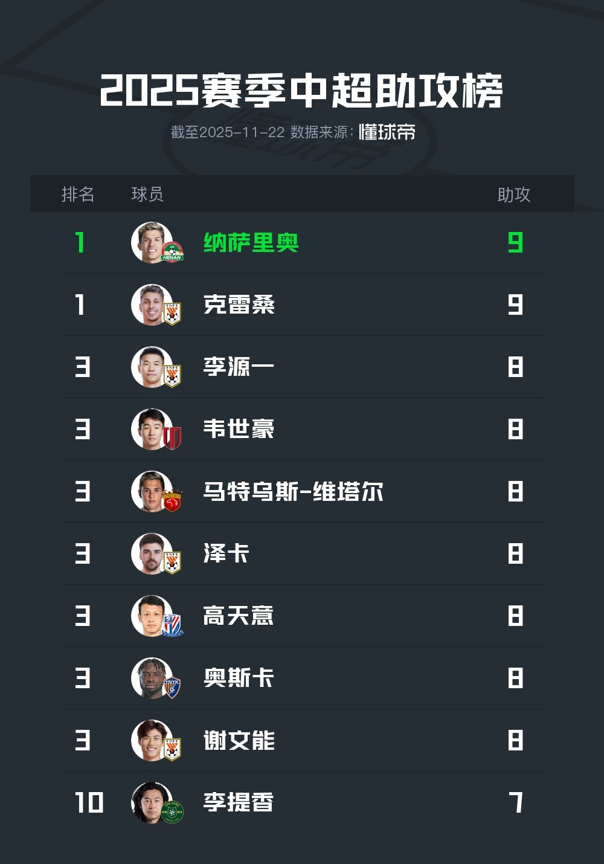
Task: Click the 球员 column header
Action: (x=147, y=194)
